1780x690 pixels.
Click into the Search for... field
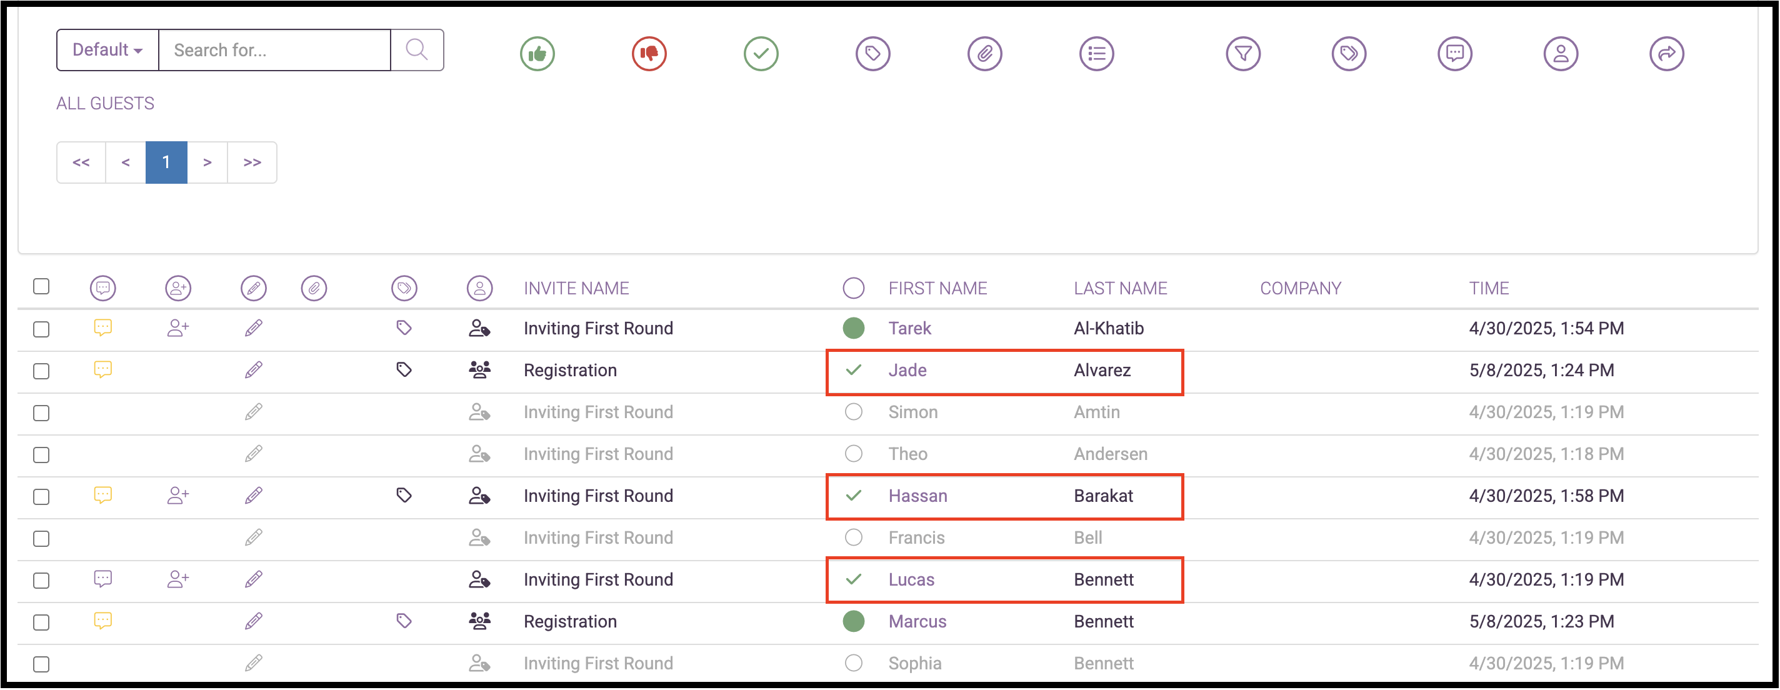tap(275, 50)
